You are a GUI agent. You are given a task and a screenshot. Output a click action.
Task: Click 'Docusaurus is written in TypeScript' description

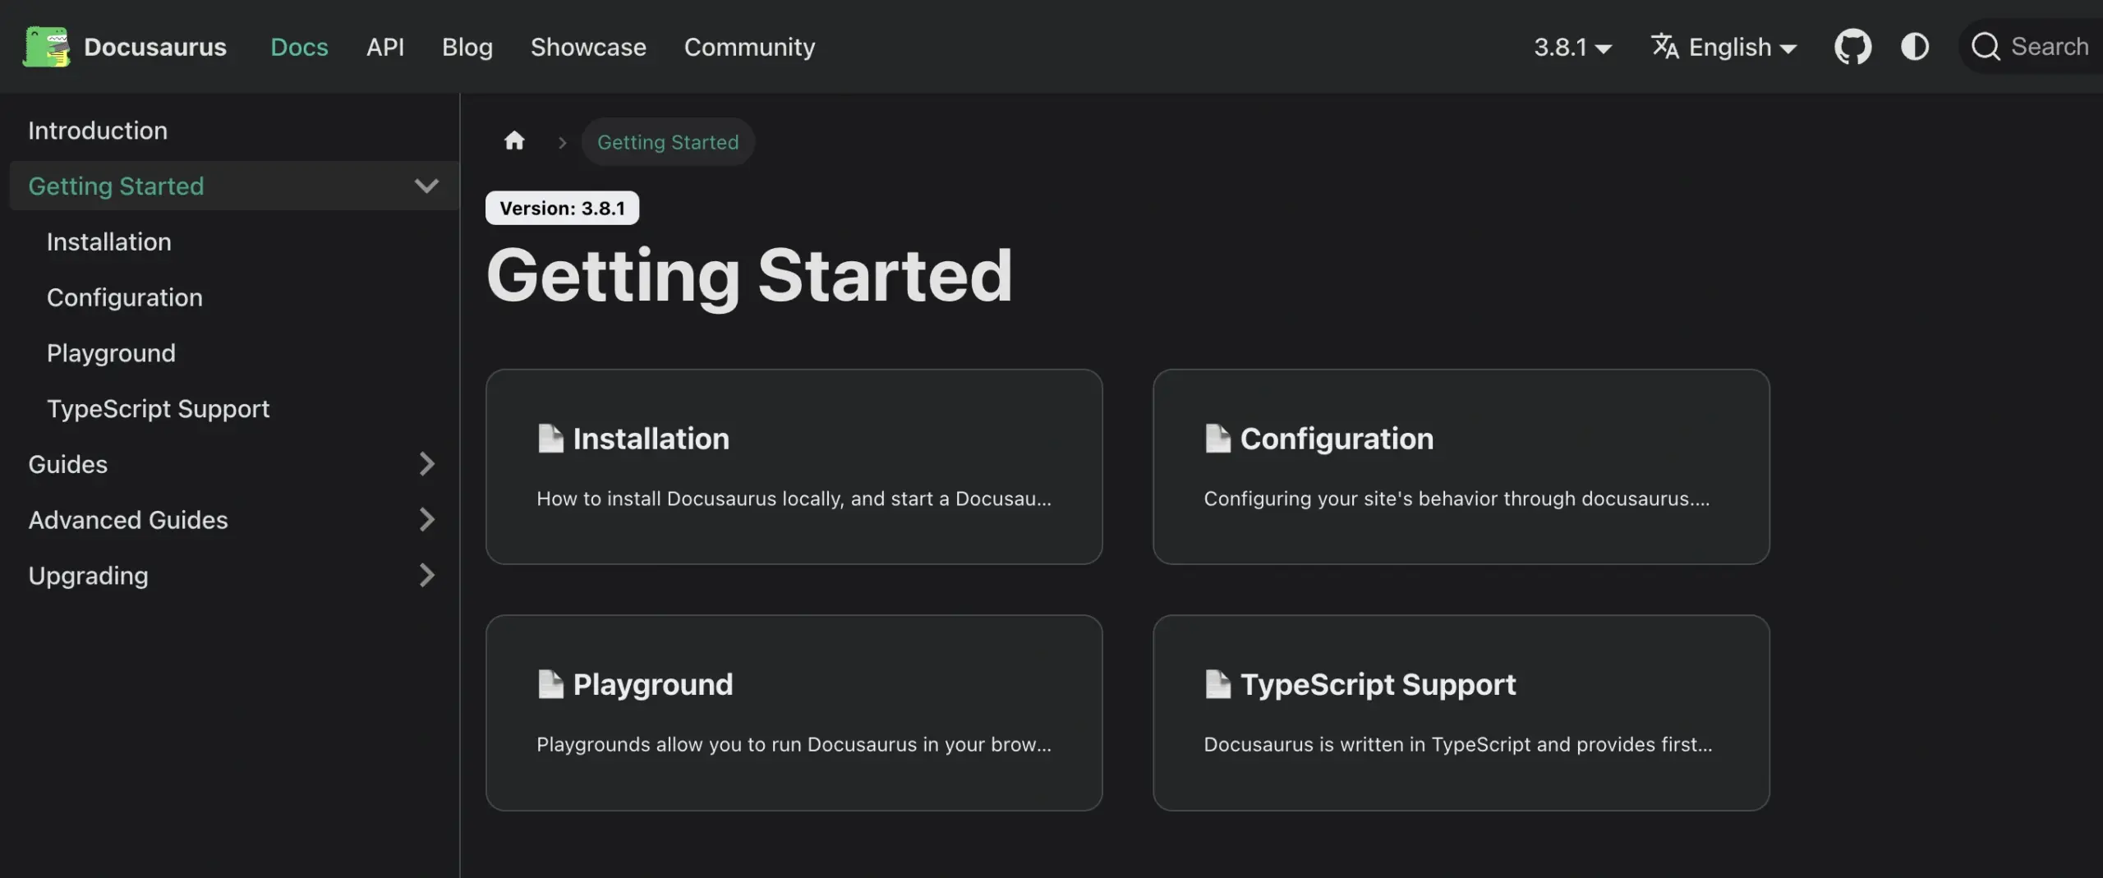coord(1458,744)
